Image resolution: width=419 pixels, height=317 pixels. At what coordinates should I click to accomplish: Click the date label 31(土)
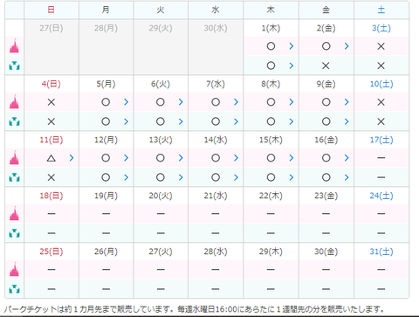[381, 252]
